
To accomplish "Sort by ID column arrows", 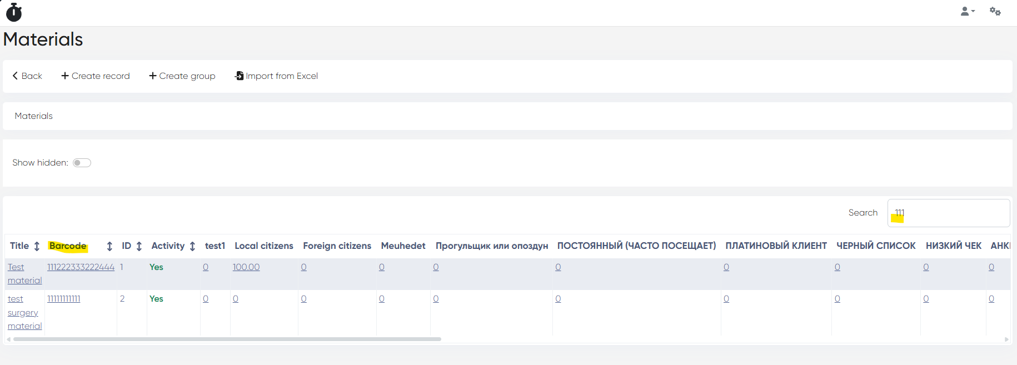I will tap(139, 246).
